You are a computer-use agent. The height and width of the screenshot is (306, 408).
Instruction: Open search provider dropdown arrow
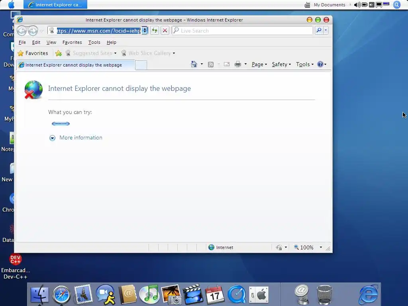(326, 30)
